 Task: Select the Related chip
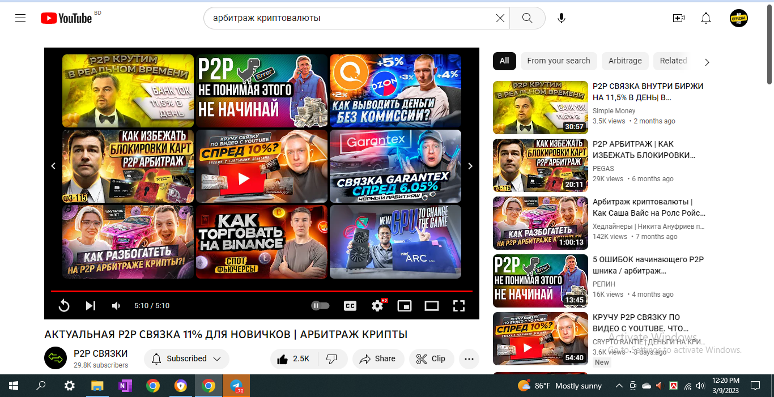pyautogui.click(x=673, y=61)
